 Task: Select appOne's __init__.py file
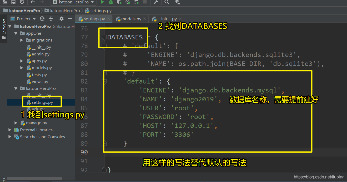pos(41,47)
